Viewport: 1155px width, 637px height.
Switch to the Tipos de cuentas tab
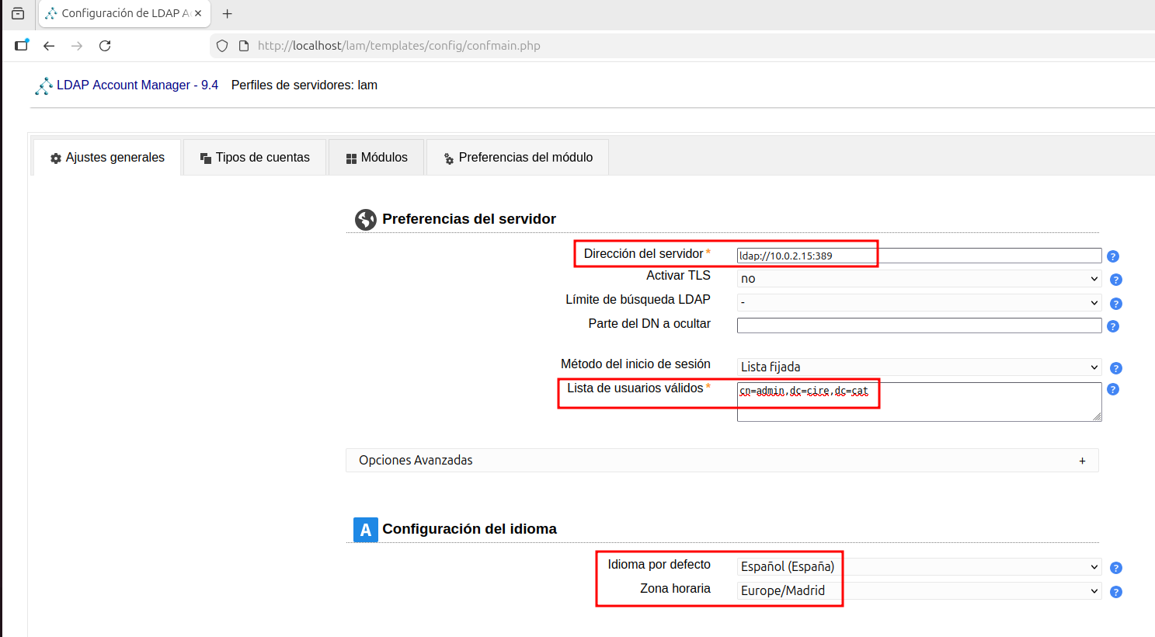click(x=255, y=157)
